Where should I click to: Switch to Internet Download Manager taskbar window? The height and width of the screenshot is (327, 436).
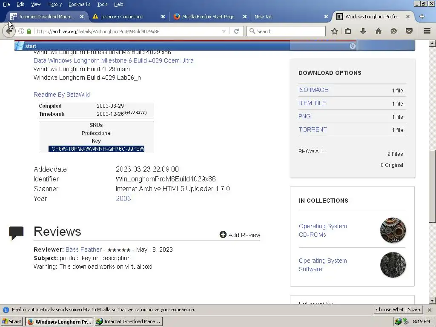(x=129, y=321)
